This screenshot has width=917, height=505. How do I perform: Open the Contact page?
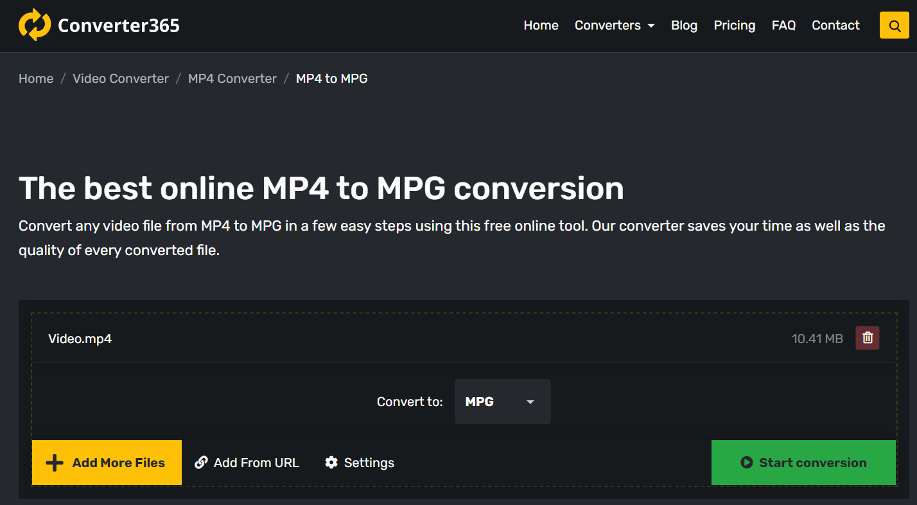[x=835, y=26]
